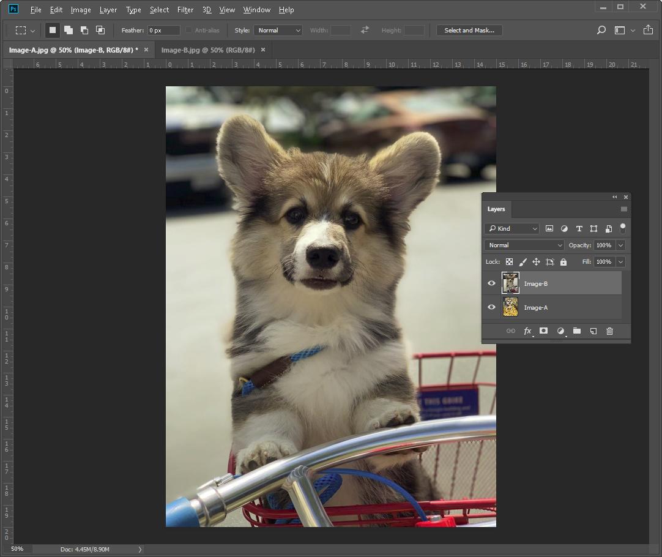This screenshot has height=557, width=662.
Task: Create a new layer with the page icon
Action: point(593,331)
